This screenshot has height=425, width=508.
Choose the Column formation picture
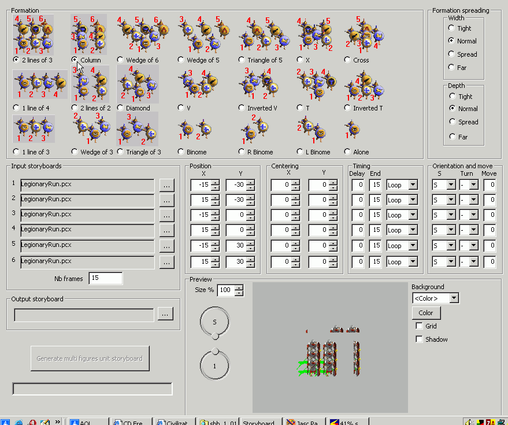88,34
